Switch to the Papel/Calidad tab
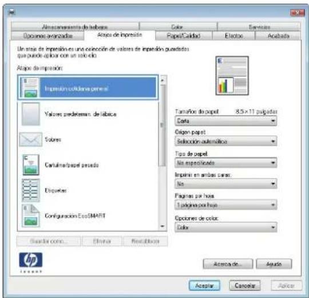The height and width of the screenshot is (298, 309). (x=184, y=36)
